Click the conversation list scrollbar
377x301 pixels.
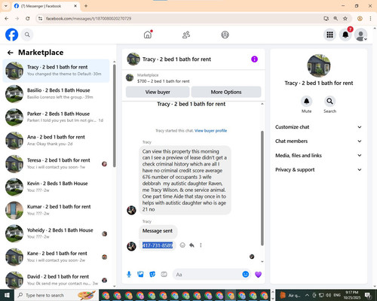pyautogui.click(x=115, y=115)
